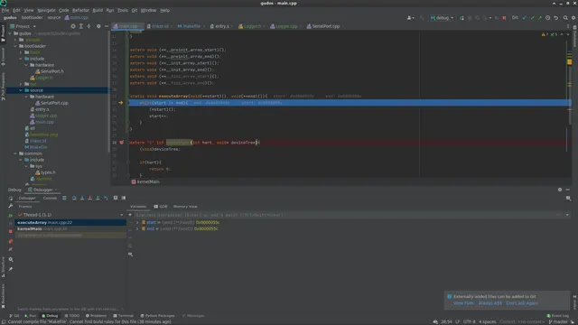The width and height of the screenshot is (578, 325).
Task: Open GDB tab in debug panel
Action: click(161, 207)
